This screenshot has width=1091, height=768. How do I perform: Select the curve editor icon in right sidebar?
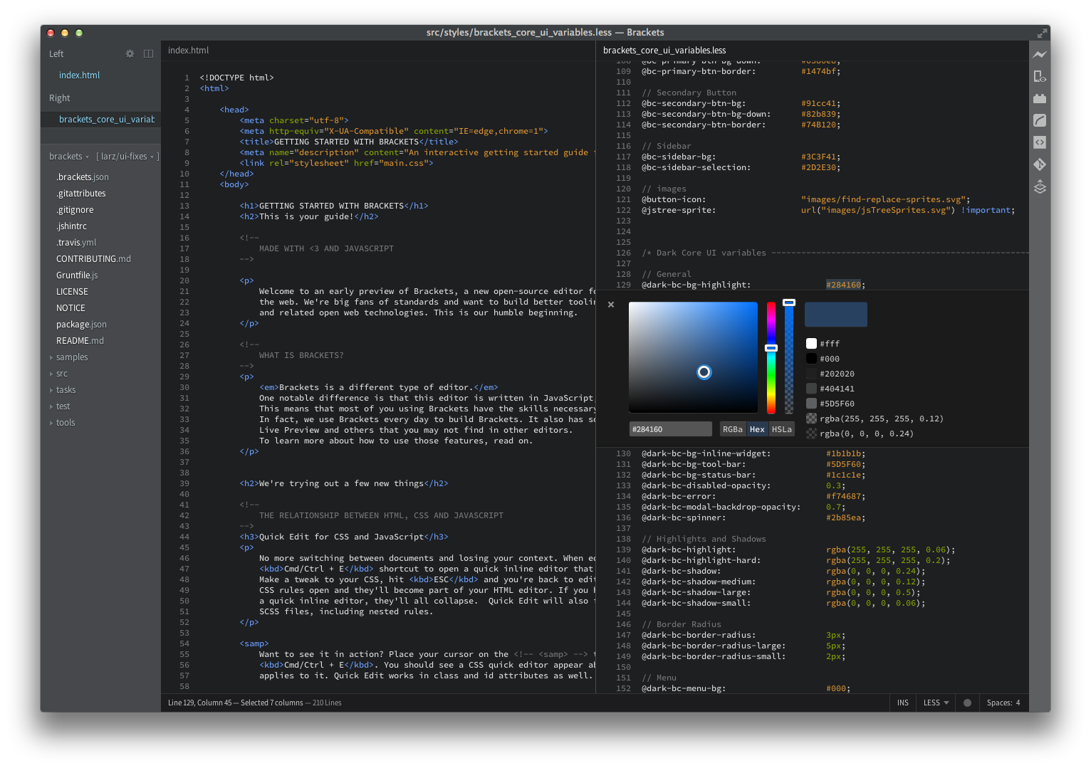click(x=1040, y=120)
